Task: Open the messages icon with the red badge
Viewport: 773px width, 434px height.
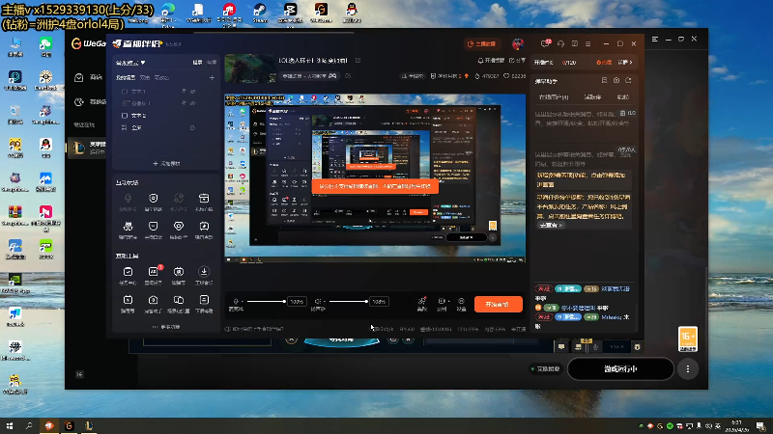Action: coord(545,43)
